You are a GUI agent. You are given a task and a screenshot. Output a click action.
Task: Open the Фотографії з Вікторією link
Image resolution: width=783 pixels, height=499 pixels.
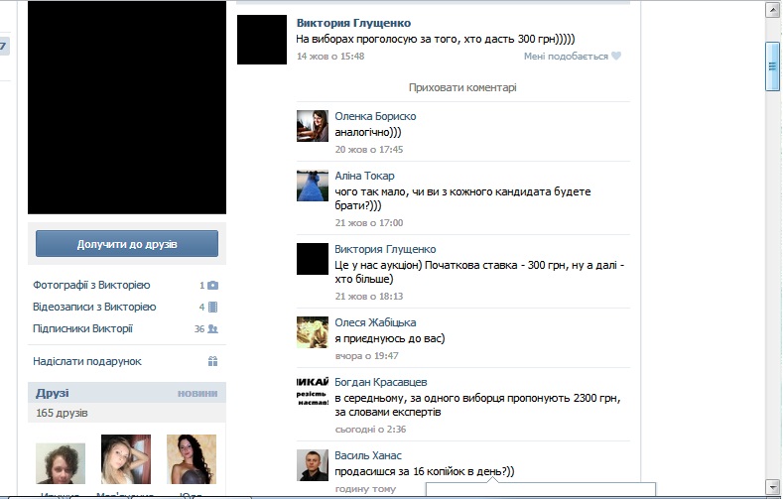(91, 285)
